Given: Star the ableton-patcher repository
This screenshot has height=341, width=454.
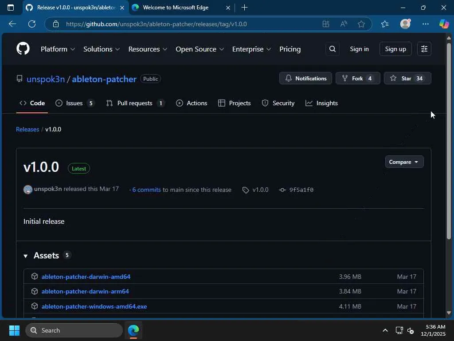Looking at the screenshot, I should tap(407, 78).
